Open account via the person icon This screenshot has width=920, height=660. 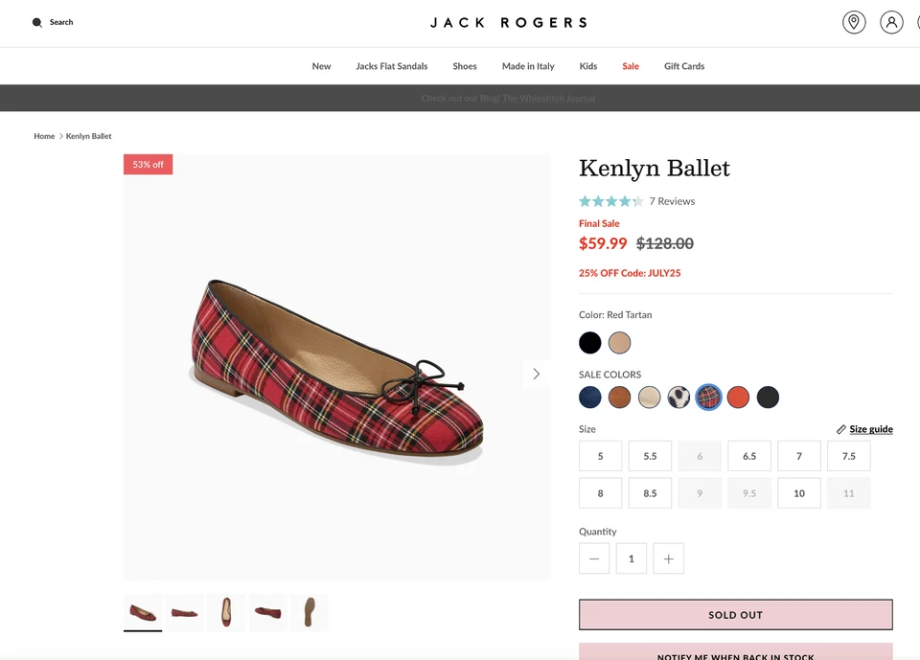click(891, 21)
